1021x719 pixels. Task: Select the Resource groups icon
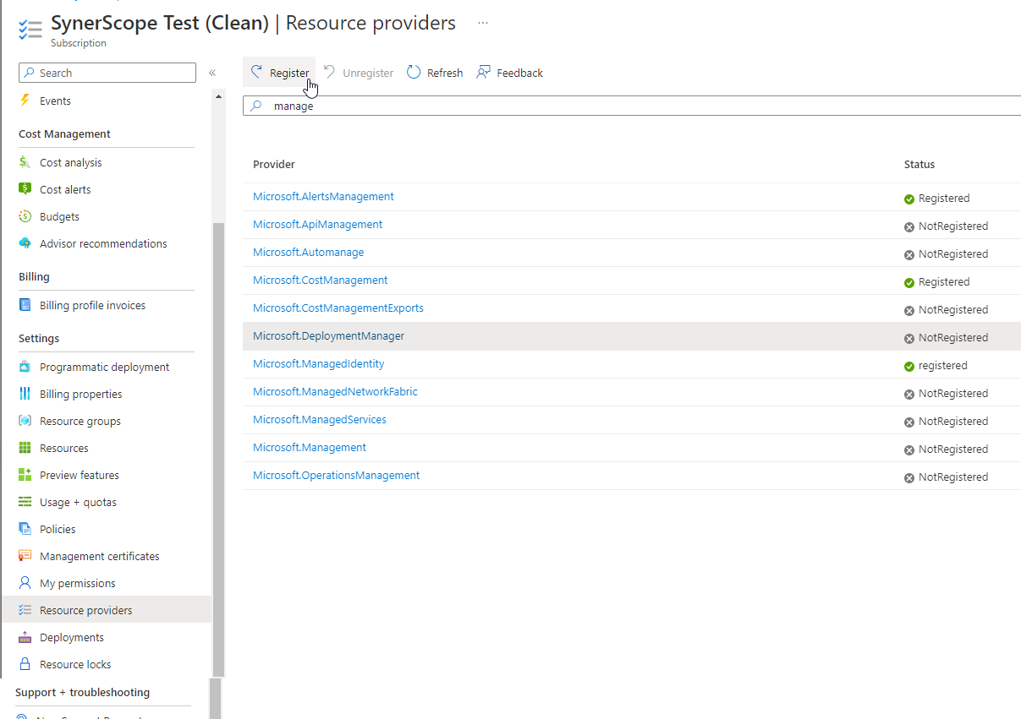pos(26,420)
